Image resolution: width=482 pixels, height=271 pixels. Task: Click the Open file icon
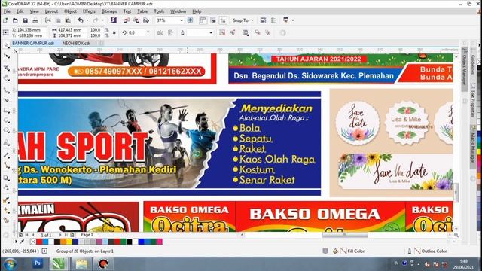pyautogui.click(x=15, y=20)
